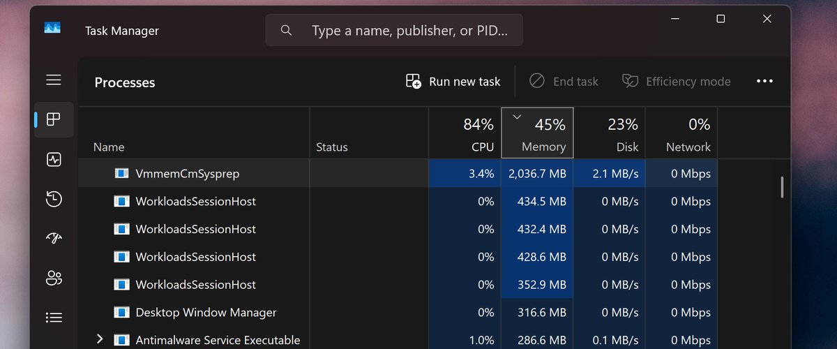Viewport: 837px width, 349px height.
Task: Click the 3.4% CPU cell
Action: coord(465,173)
